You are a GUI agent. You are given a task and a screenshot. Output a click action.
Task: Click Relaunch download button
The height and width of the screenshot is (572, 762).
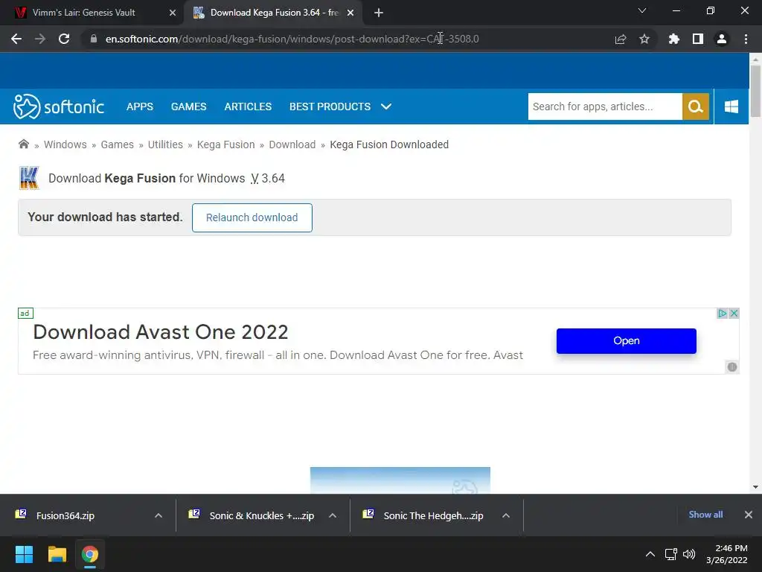[x=252, y=217]
